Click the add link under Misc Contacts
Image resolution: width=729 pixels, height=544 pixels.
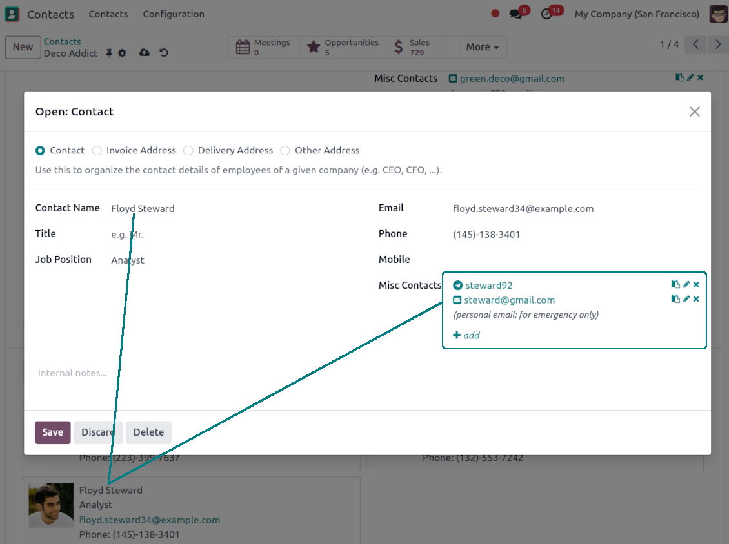(466, 335)
